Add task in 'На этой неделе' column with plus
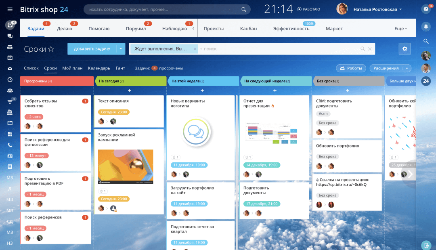 (x=202, y=90)
